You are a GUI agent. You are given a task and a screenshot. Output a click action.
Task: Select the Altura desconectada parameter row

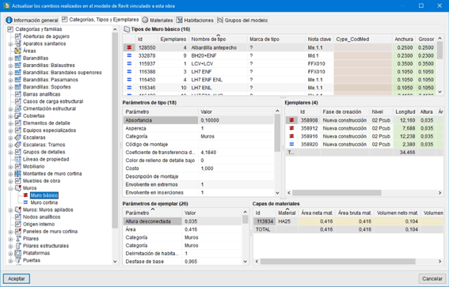pos(182,221)
